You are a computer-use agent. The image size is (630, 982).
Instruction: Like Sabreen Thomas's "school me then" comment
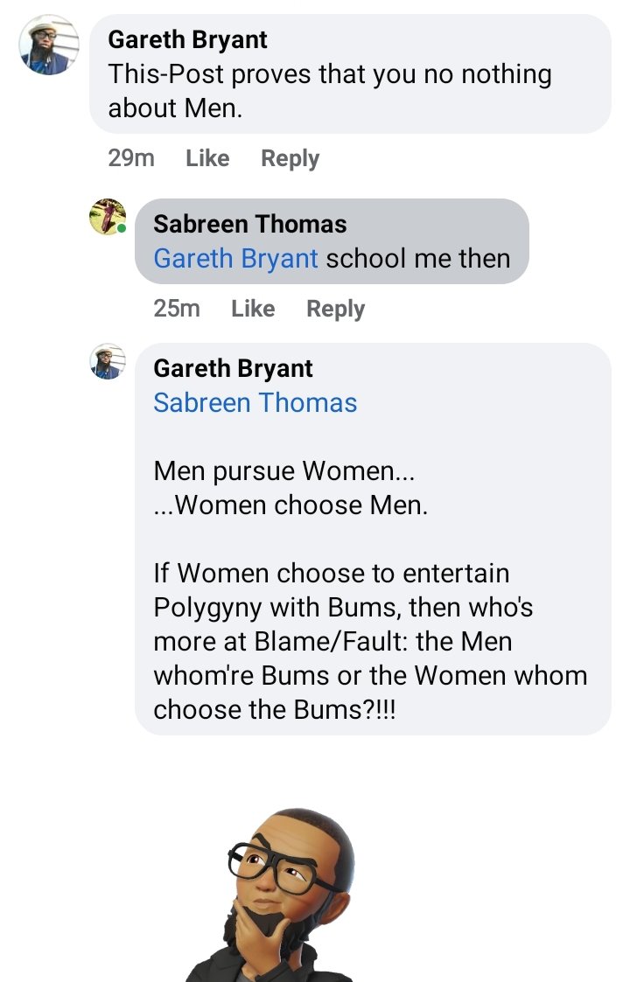[253, 309]
